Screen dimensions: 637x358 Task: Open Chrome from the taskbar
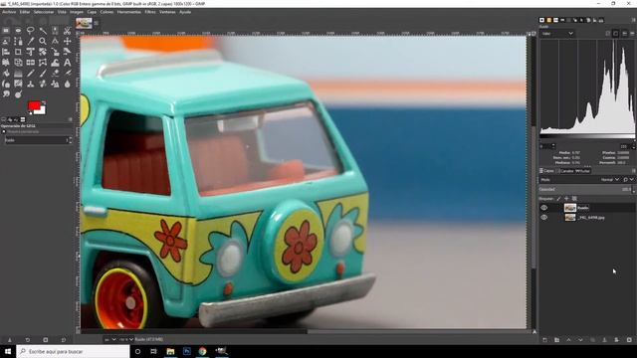pos(202,351)
